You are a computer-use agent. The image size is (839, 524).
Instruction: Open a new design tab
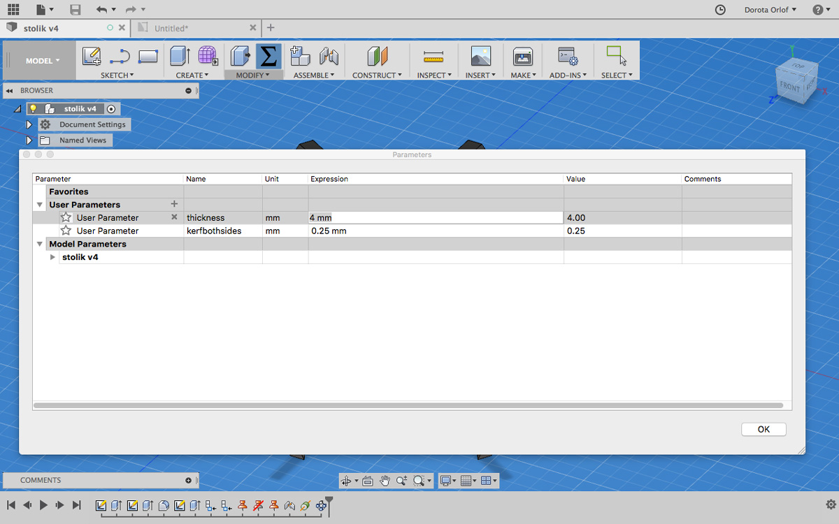[x=271, y=28]
